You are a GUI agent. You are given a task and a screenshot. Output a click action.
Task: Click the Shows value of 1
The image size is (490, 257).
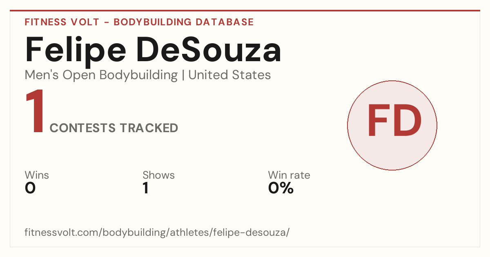145,188
